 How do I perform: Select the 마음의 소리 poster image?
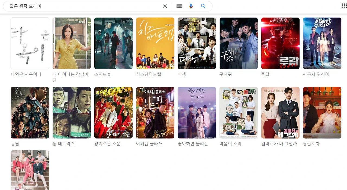[239, 113]
